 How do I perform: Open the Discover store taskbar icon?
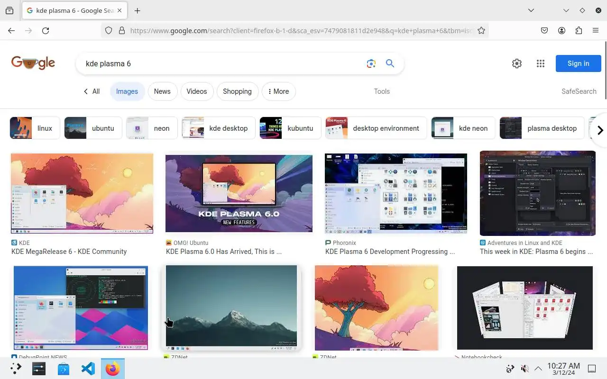click(x=64, y=369)
